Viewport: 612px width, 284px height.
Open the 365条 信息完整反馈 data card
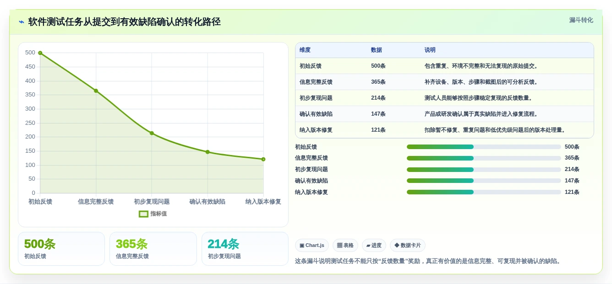click(153, 249)
